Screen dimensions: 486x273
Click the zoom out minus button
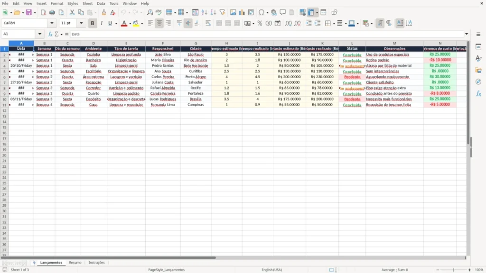pyautogui.click(x=438, y=270)
